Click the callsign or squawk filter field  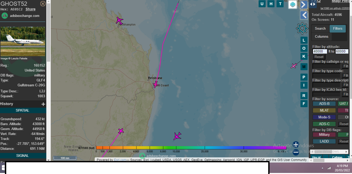coord(326,66)
